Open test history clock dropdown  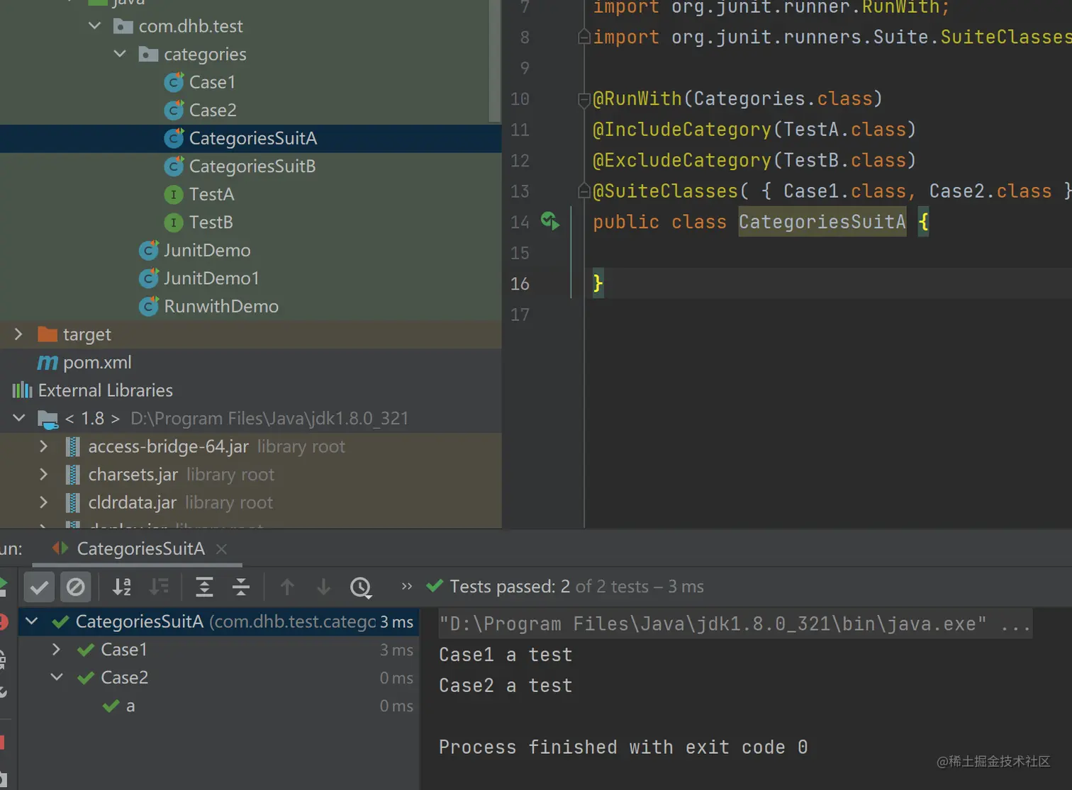[361, 587]
